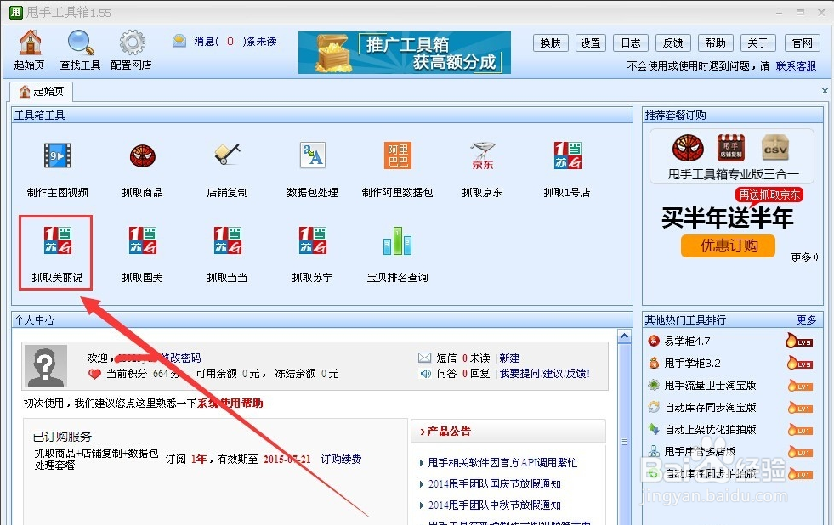The height and width of the screenshot is (525, 834).
Task: Click the 反馈 button
Action: (672, 42)
